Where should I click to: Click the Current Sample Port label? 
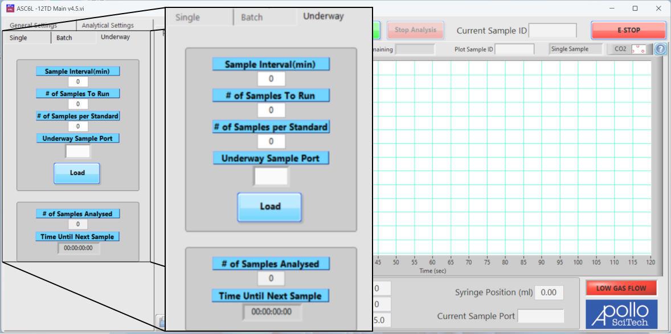476,316
